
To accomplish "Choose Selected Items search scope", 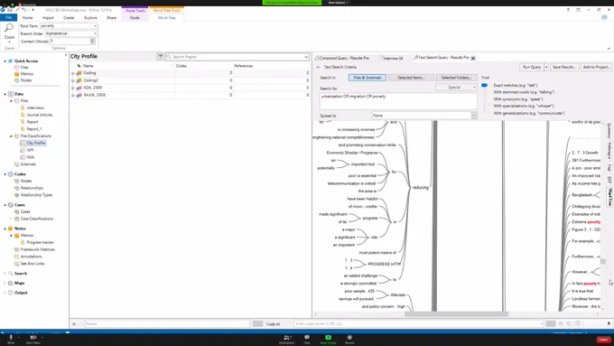I will coord(411,78).
